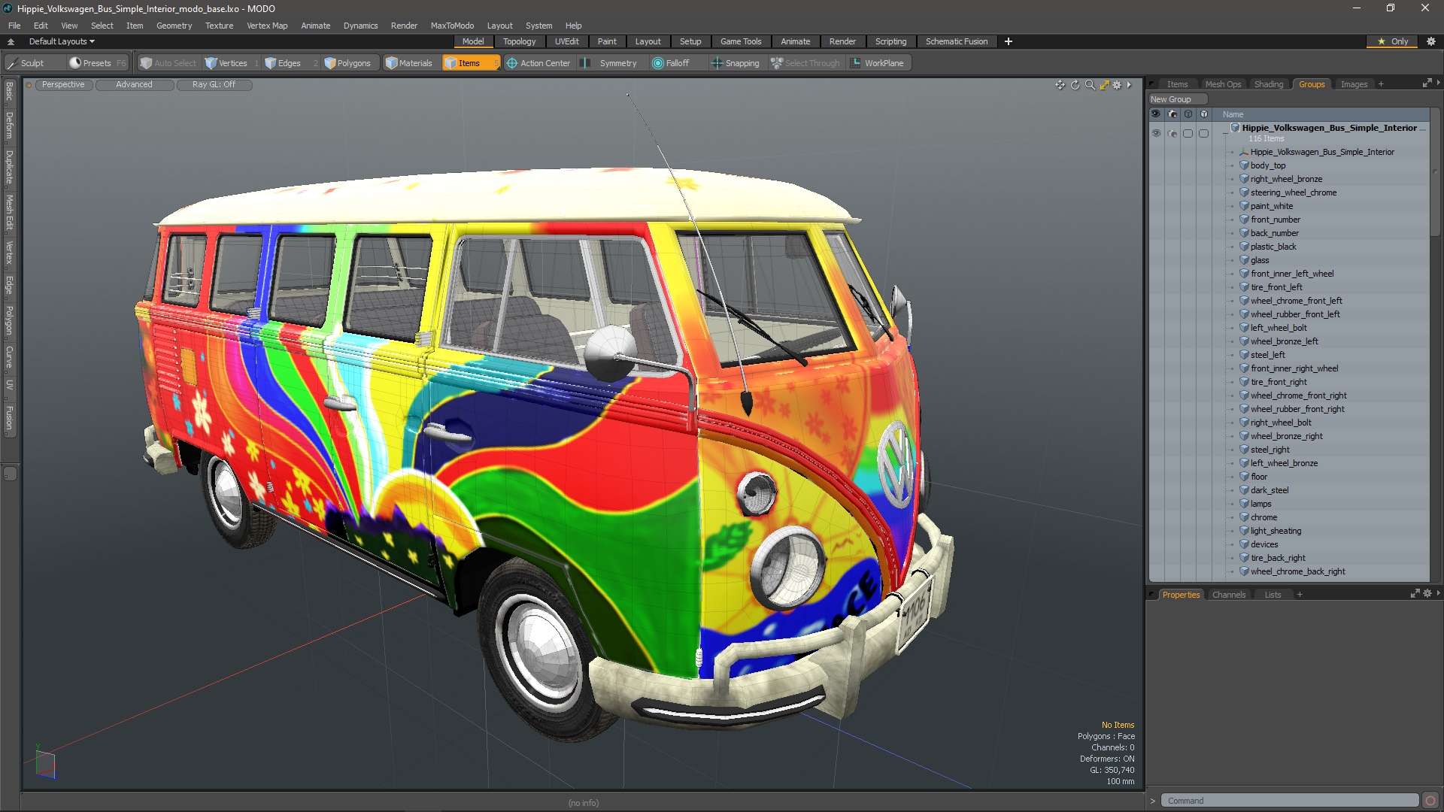The height and width of the screenshot is (812, 1444).
Task: Select the Sculpt tool
Action: point(26,63)
